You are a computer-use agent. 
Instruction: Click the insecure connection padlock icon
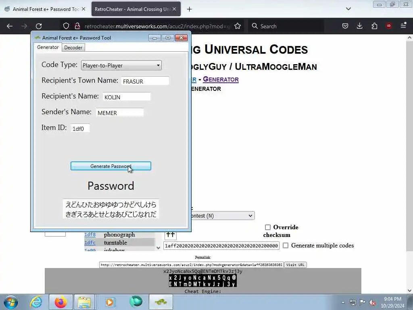coord(77,26)
